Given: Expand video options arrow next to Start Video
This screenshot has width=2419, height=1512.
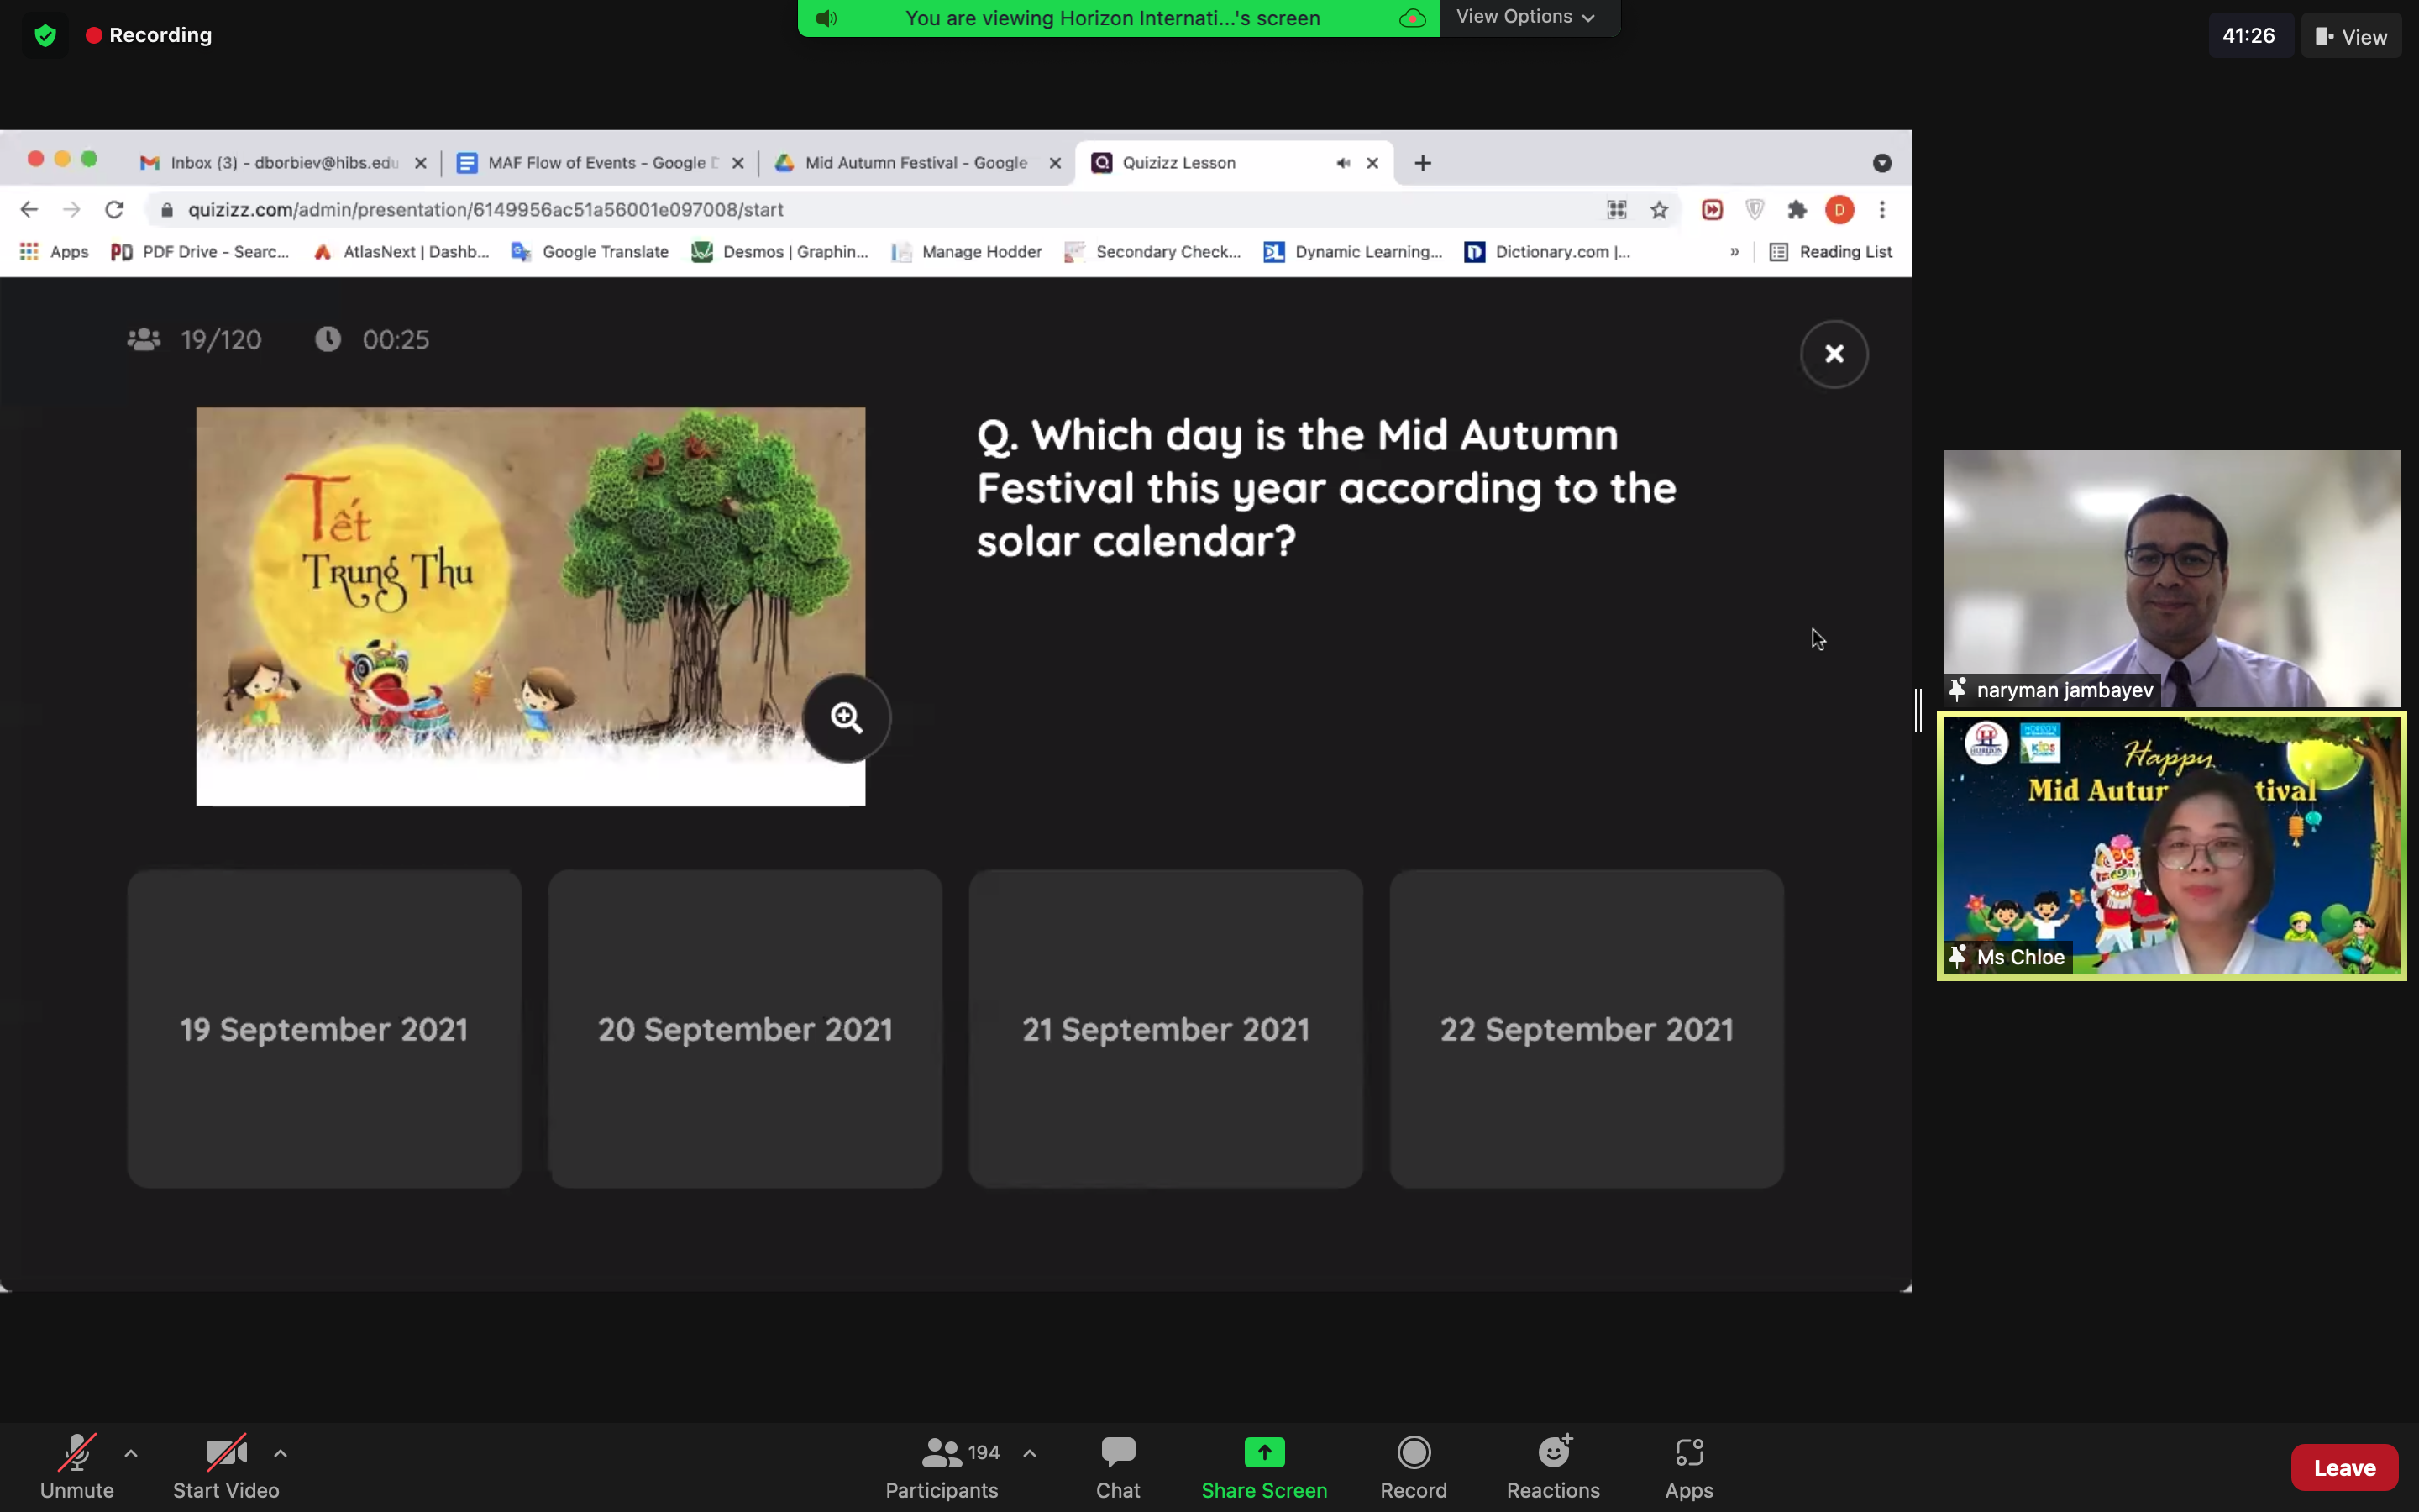Looking at the screenshot, I should (x=281, y=1453).
